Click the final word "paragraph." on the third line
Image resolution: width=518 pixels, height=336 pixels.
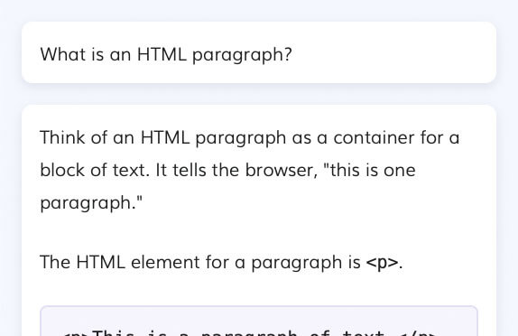(x=91, y=203)
